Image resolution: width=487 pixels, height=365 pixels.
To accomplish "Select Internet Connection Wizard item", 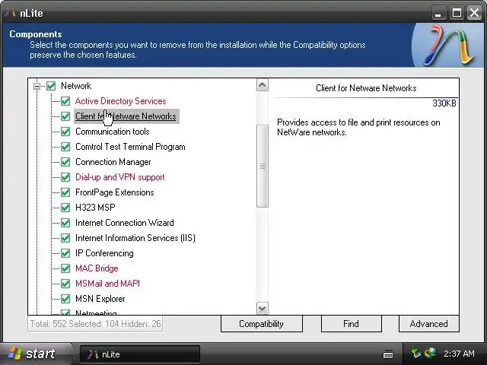I will pos(125,223).
